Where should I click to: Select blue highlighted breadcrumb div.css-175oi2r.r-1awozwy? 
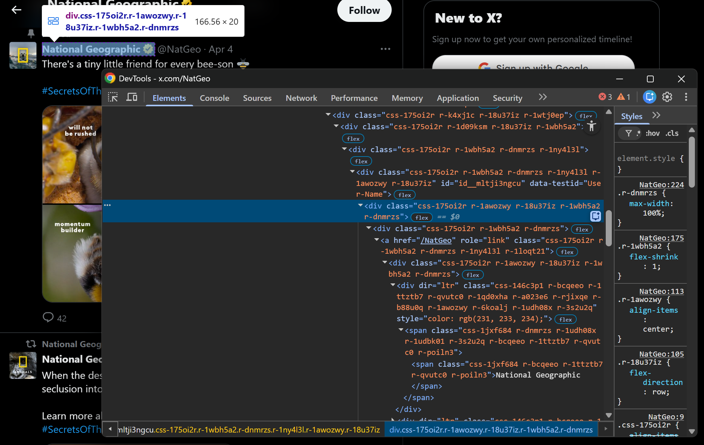[491, 429]
